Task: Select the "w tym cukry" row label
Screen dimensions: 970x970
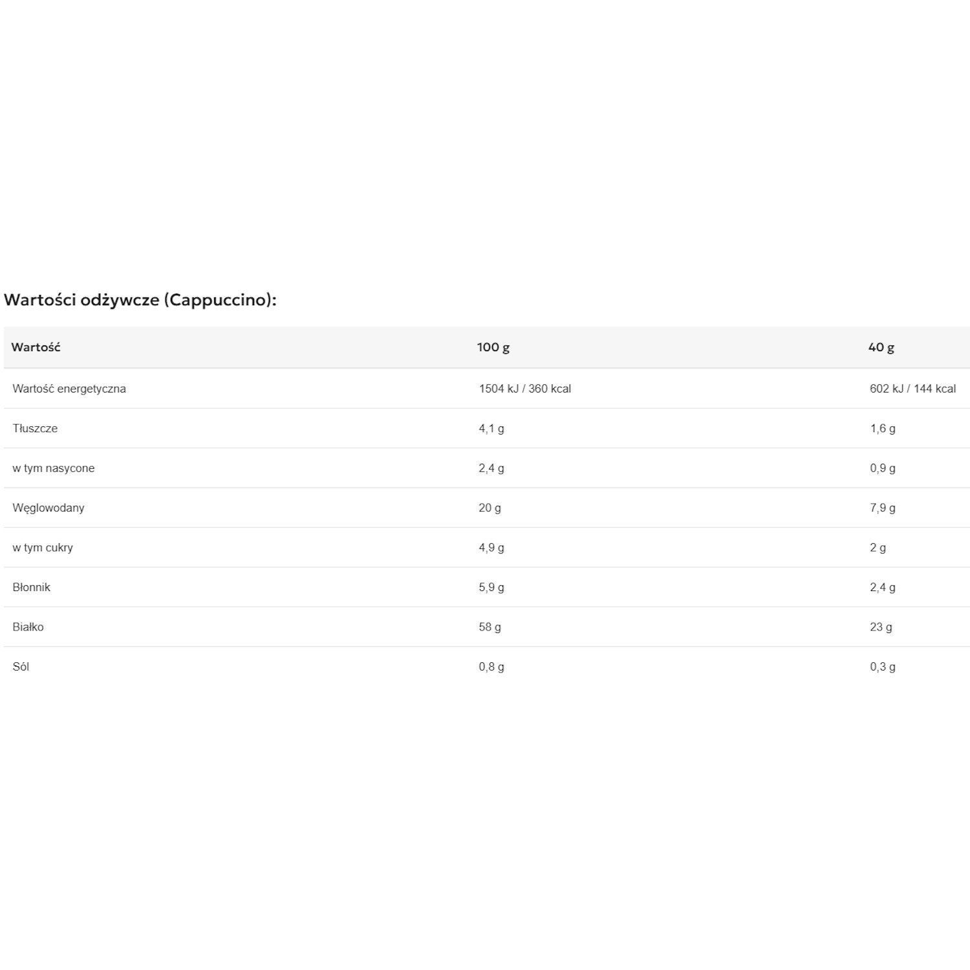Action: point(43,548)
